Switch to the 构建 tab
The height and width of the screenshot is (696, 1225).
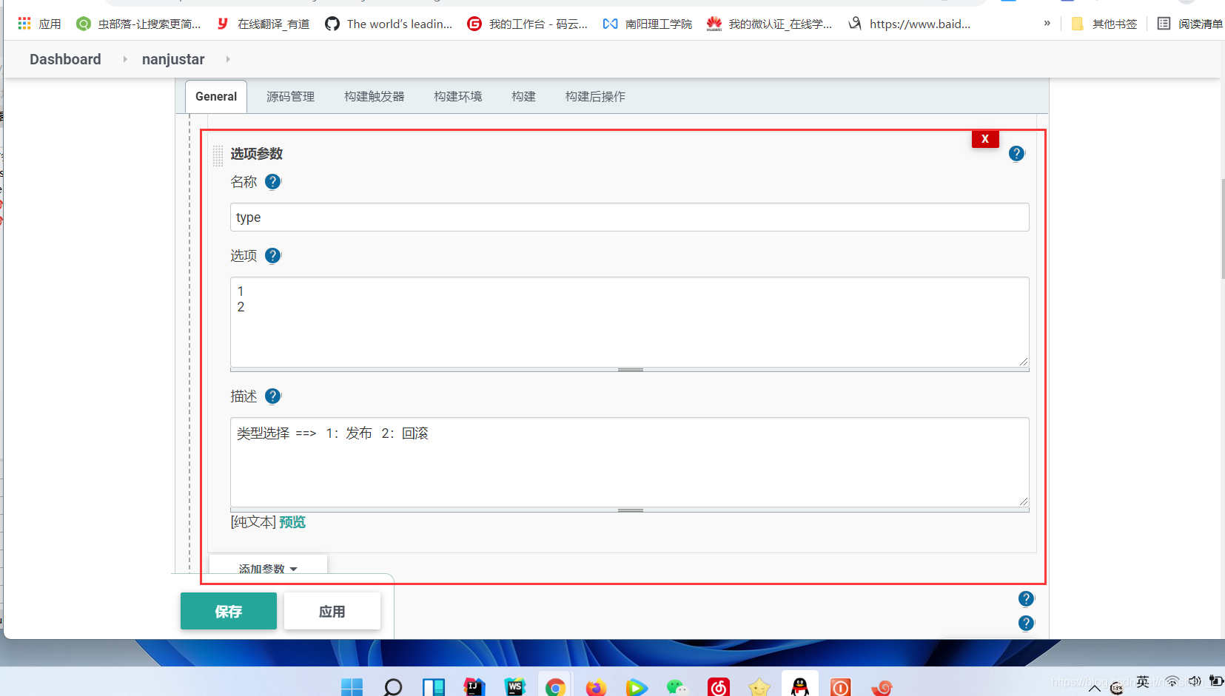click(x=523, y=97)
